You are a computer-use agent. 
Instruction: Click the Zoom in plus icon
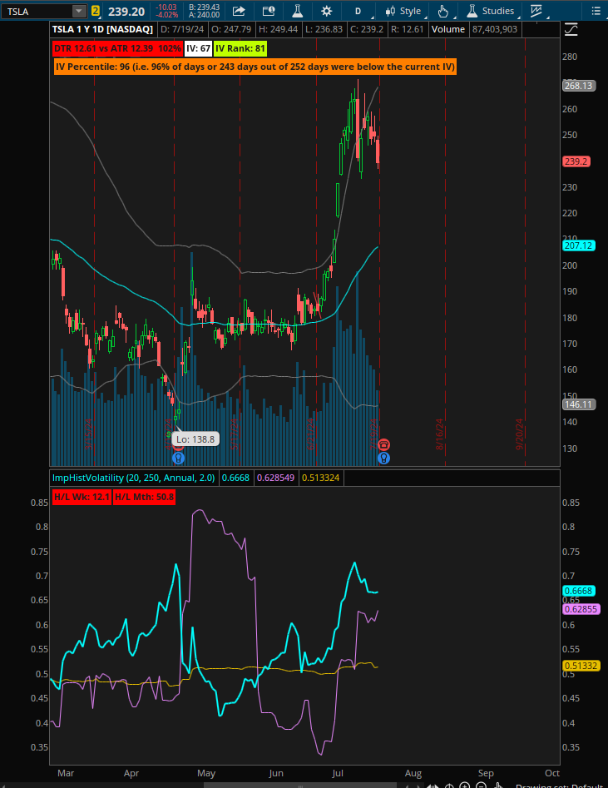click(465, 785)
